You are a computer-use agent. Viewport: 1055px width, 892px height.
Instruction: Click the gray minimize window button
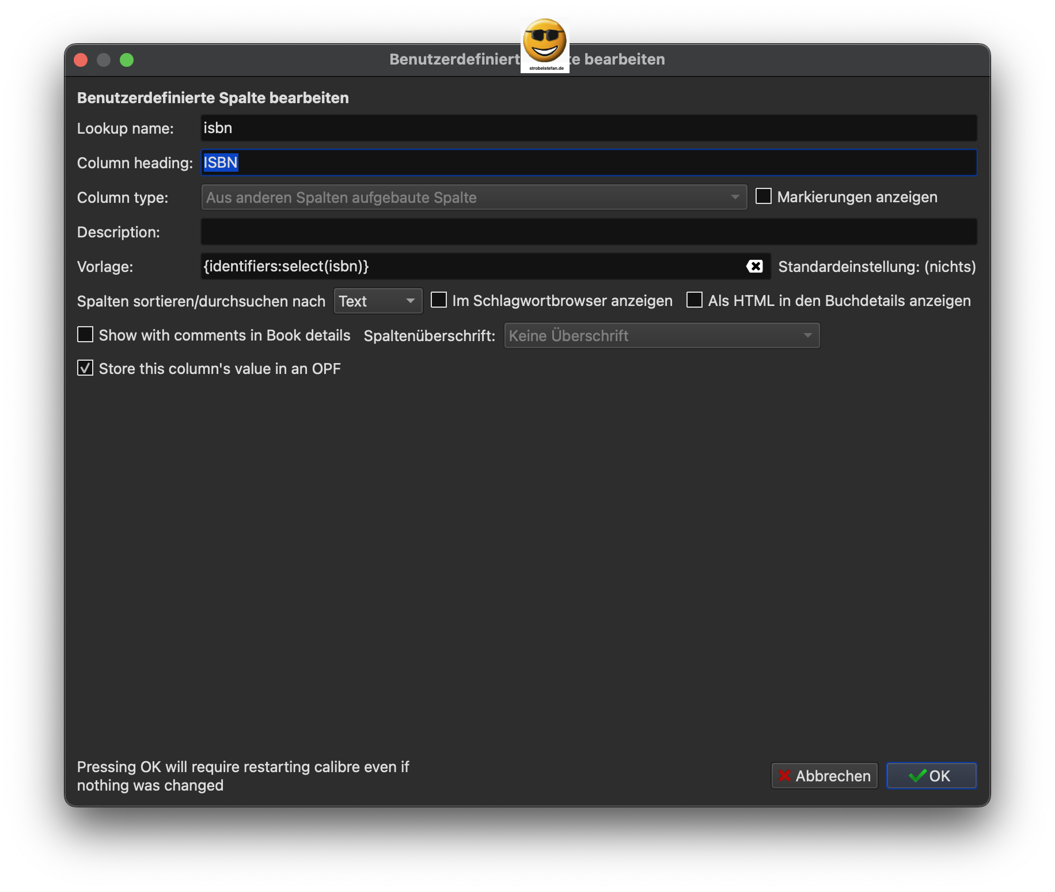(x=104, y=60)
